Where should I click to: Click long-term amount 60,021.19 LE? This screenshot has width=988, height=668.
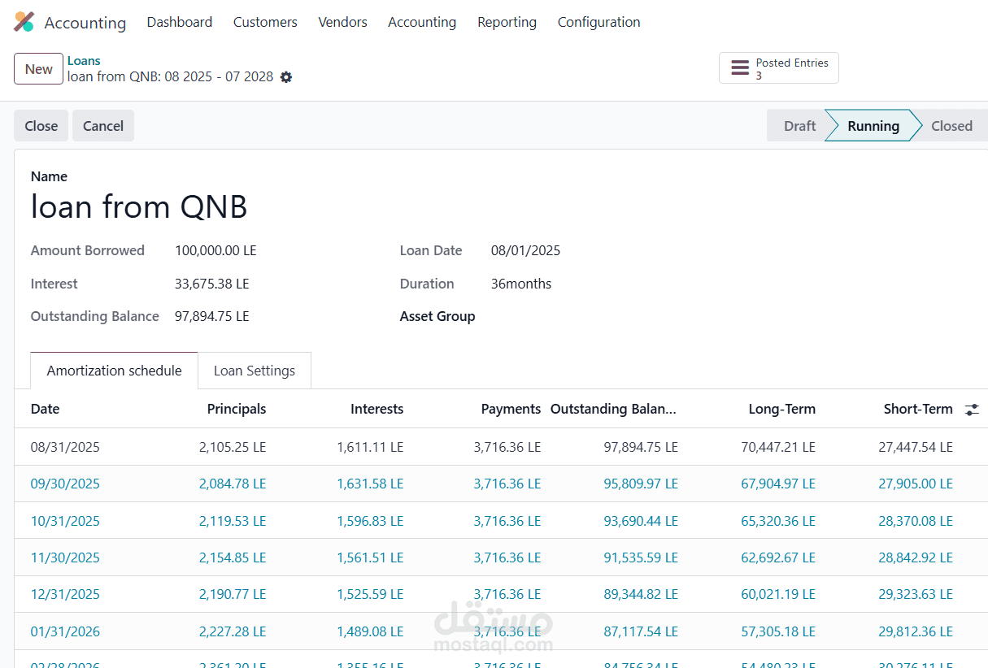pyautogui.click(x=778, y=594)
